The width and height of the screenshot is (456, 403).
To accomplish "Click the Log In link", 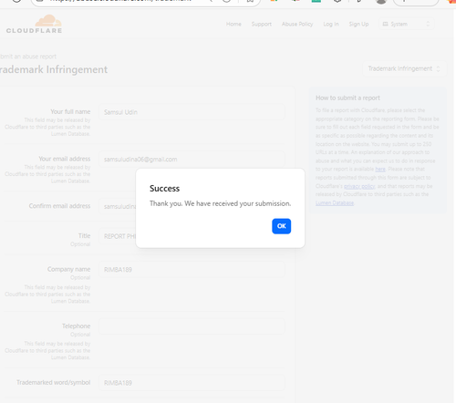I will [331, 24].
